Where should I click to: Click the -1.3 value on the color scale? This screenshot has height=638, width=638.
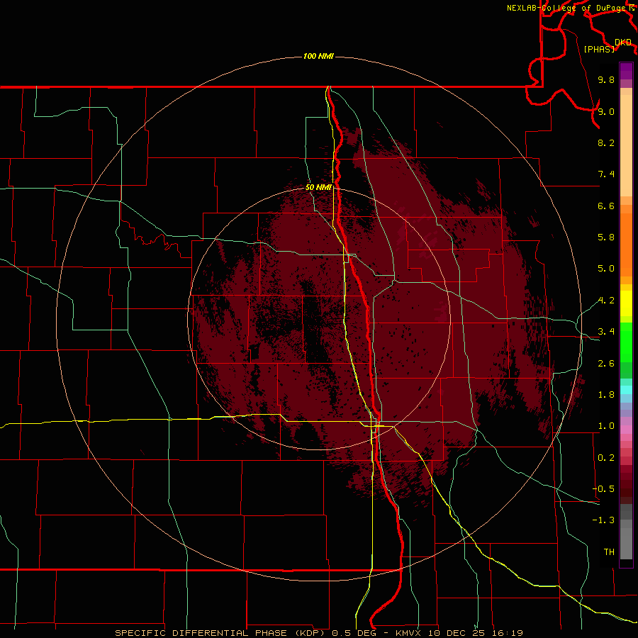click(603, 520)
